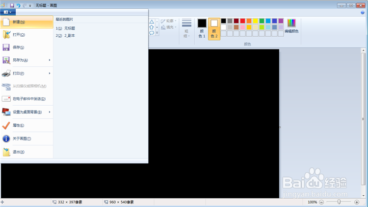This screenshot has height=207, width=368.
Task: Click the blue info icon beside 关于画图
Action: point(6,138)
